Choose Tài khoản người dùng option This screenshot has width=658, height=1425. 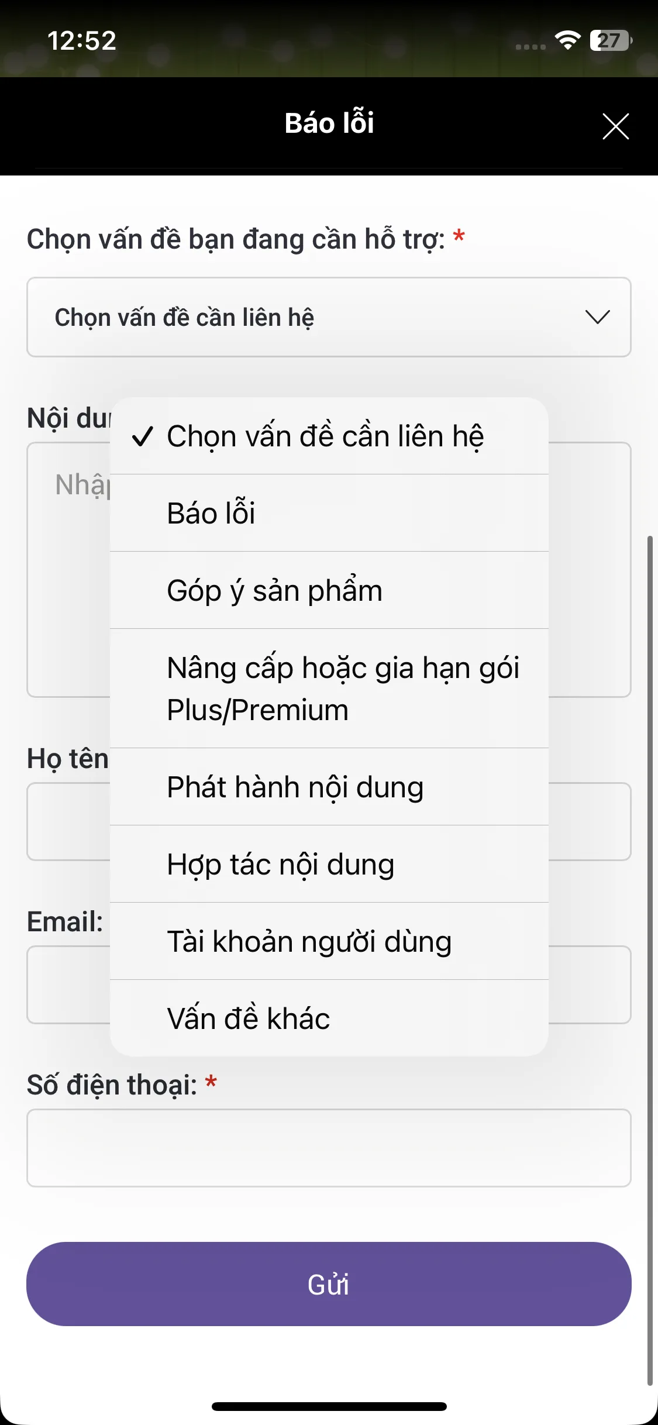pyautogui.click(x=309, y=941)
